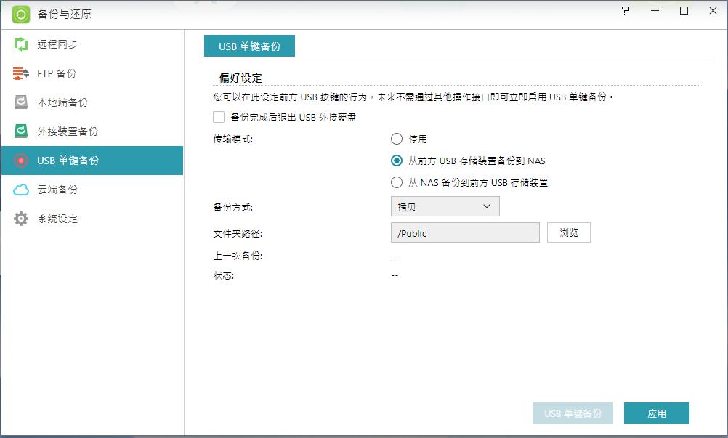Select 从前方 USB 存储装置备份到 NAS
The image size is (728, 438).
coord(396,161)
